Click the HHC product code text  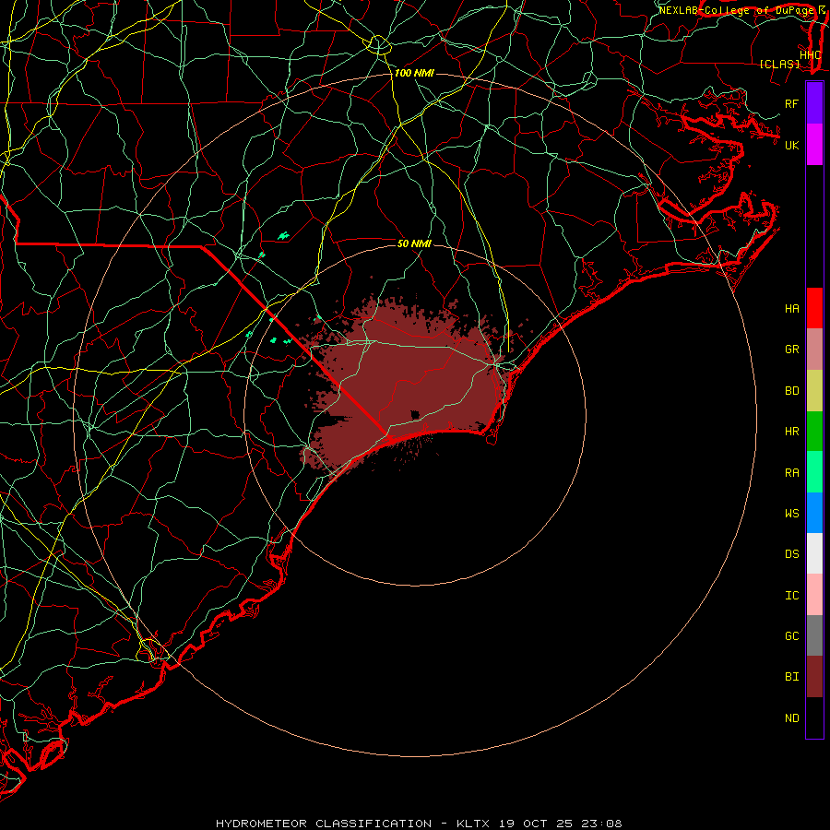click(810, 55)
